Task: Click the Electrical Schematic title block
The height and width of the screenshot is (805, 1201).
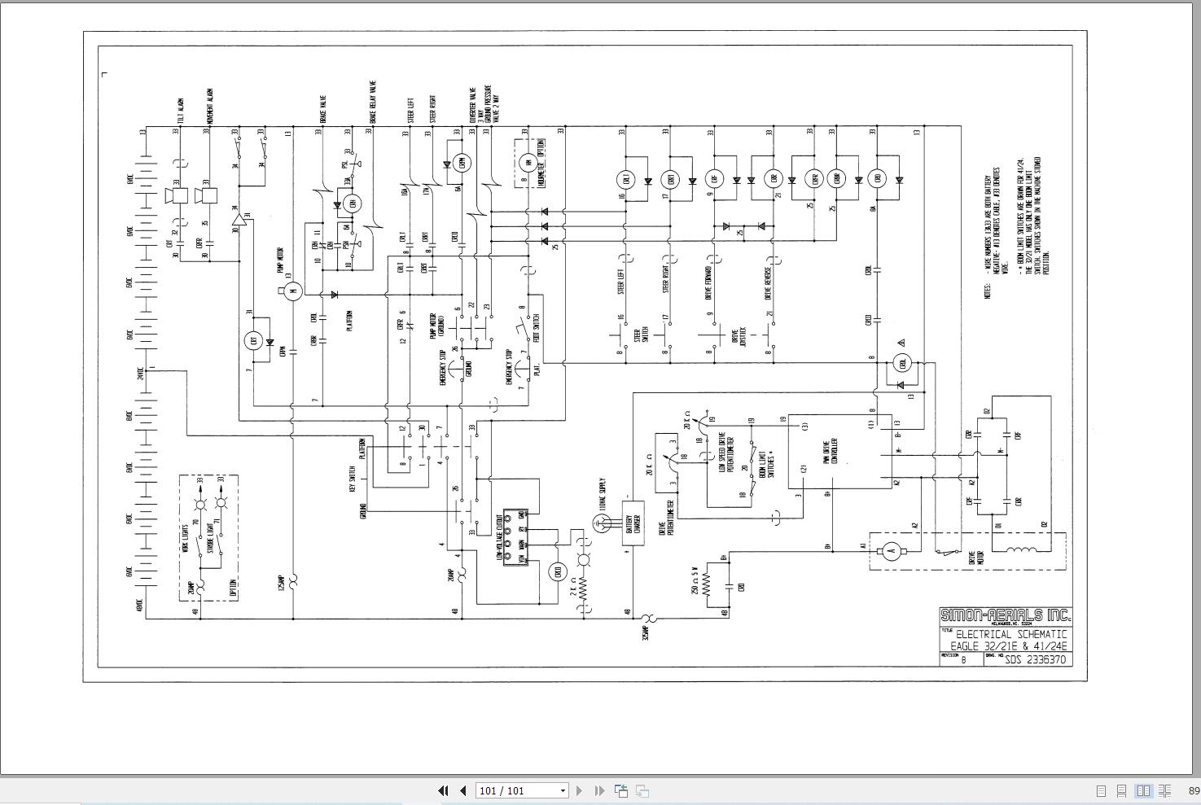Action: pos(1010,640)
